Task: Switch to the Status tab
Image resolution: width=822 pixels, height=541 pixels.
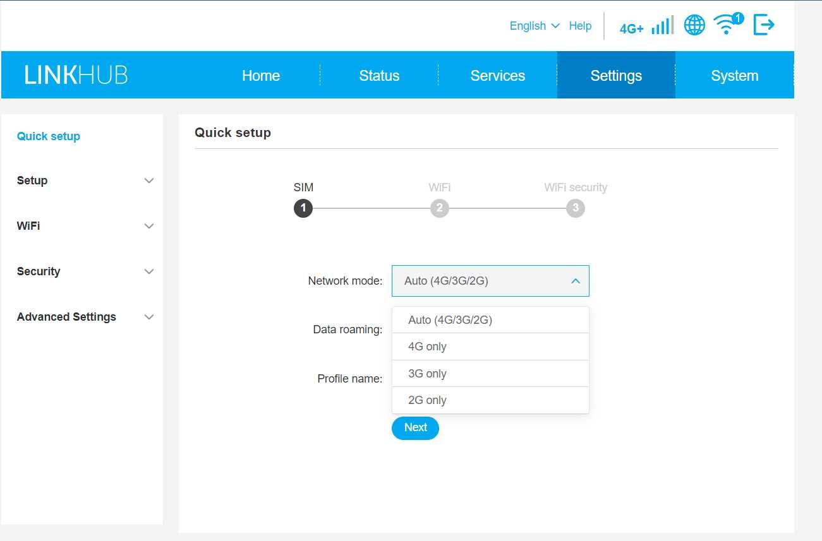Action: (x=379, y=76)
